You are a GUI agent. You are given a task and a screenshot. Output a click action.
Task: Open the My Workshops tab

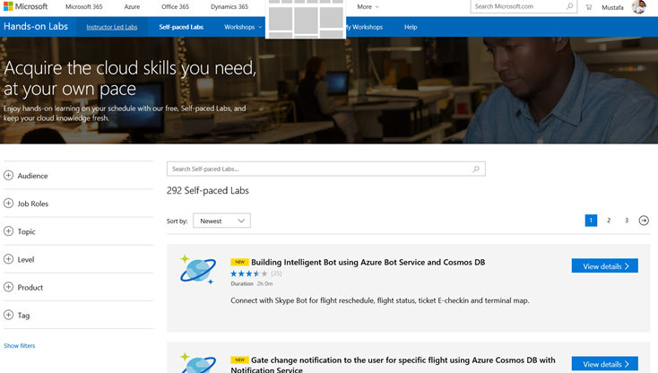click(x=364, y=27)
